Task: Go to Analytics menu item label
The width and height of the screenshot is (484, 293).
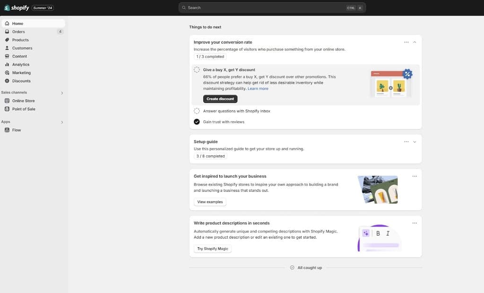Action: click(x=21, y=64)
